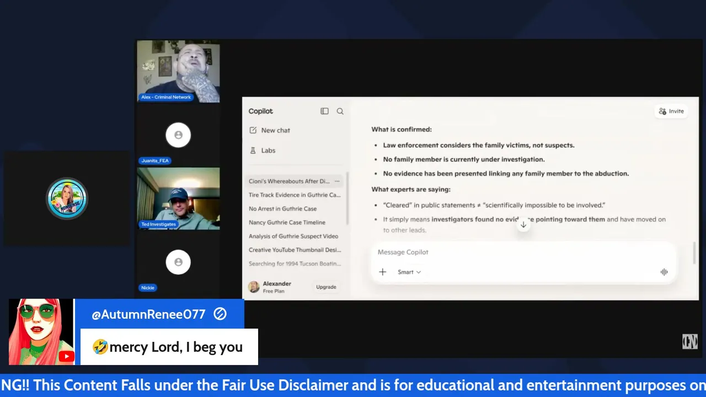The width and height of the screenshot is (706, 397).
Task: Click 'Law enforcement considers the family victims' bullet
Action: [479, 145]
